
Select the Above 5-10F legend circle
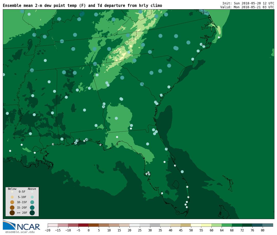[32, 197]
